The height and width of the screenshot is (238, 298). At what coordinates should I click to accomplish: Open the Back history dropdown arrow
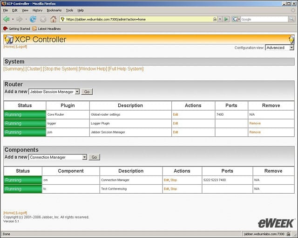pos(13,19)
